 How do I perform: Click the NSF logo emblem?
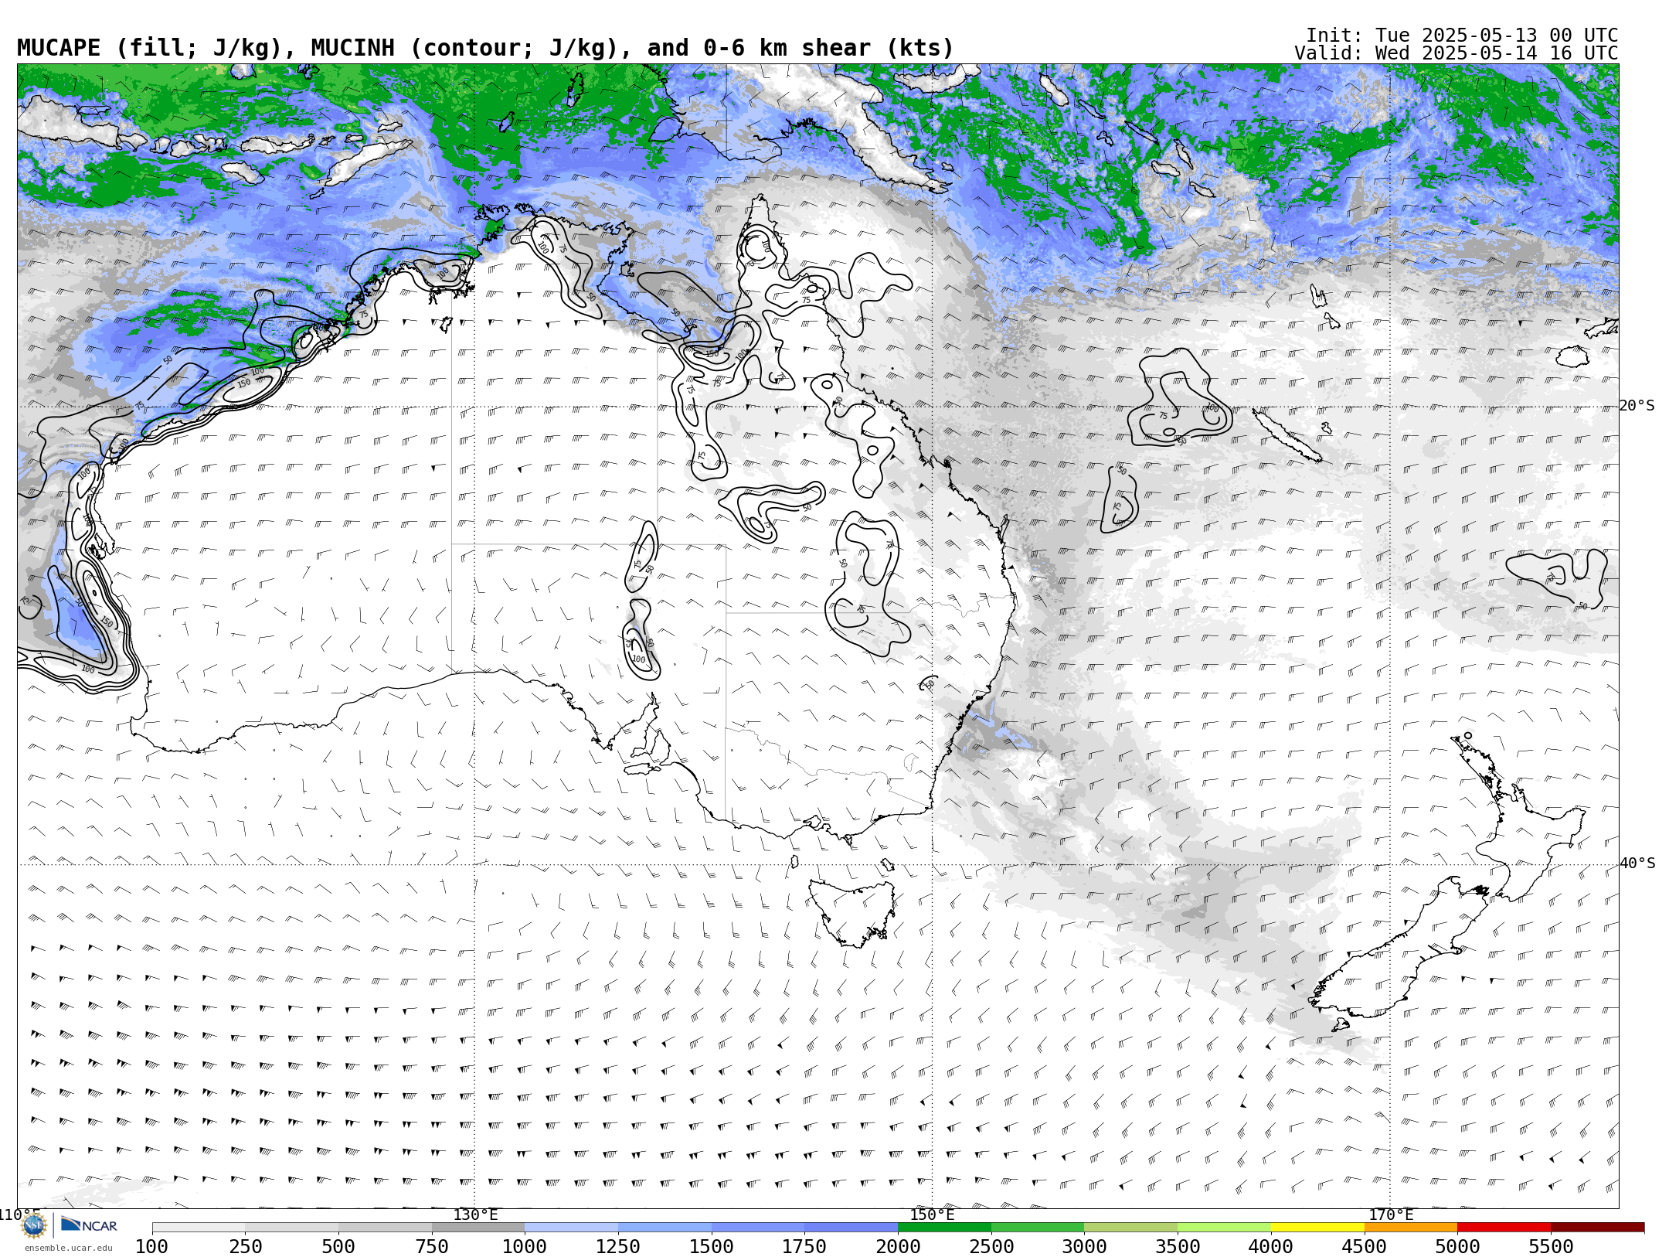pyautogui.click(x=34, y=1226)
